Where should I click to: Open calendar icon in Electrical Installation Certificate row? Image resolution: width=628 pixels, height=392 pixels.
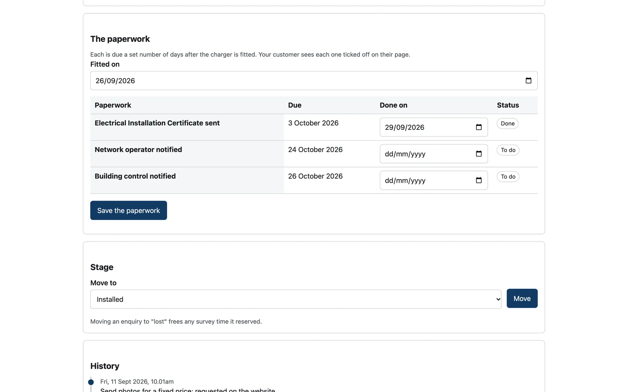pos(478,127)
